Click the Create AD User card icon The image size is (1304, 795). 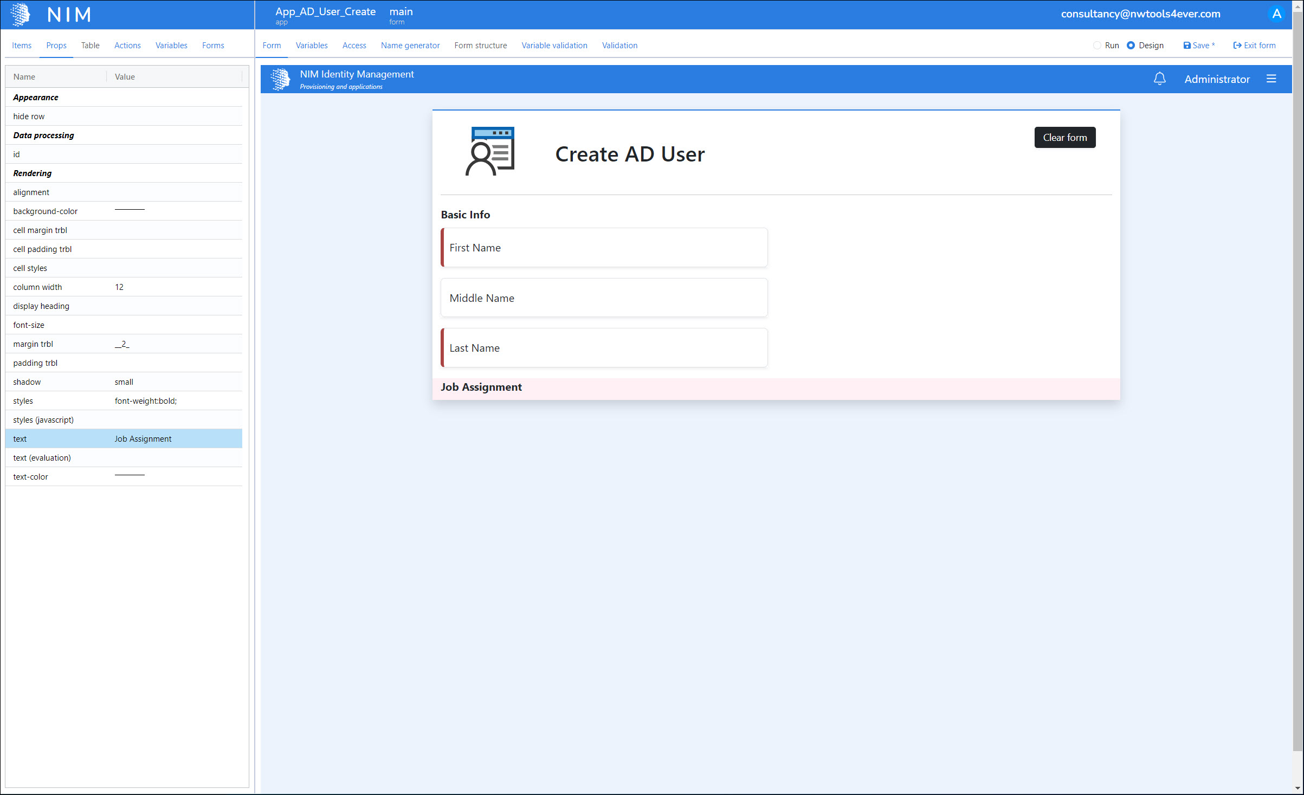point(490,152)
